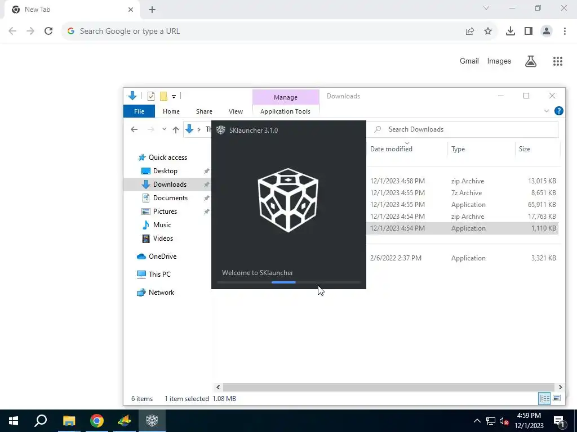Select Desktop in navigation pane
Screen dimensions: 577x432
(165, 171)
